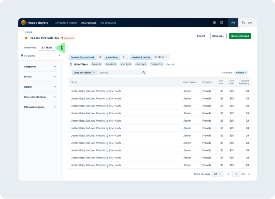Sort by Unit price column header

pos(231,82)
